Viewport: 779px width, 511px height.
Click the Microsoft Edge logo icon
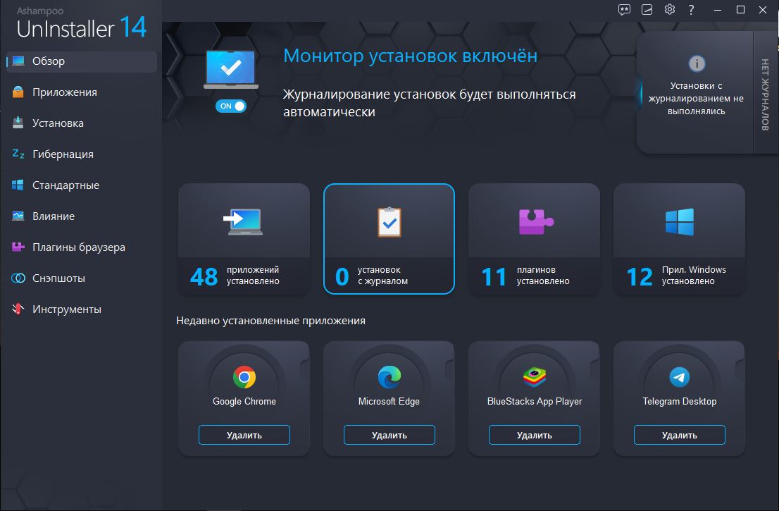(x=389, y=377)
